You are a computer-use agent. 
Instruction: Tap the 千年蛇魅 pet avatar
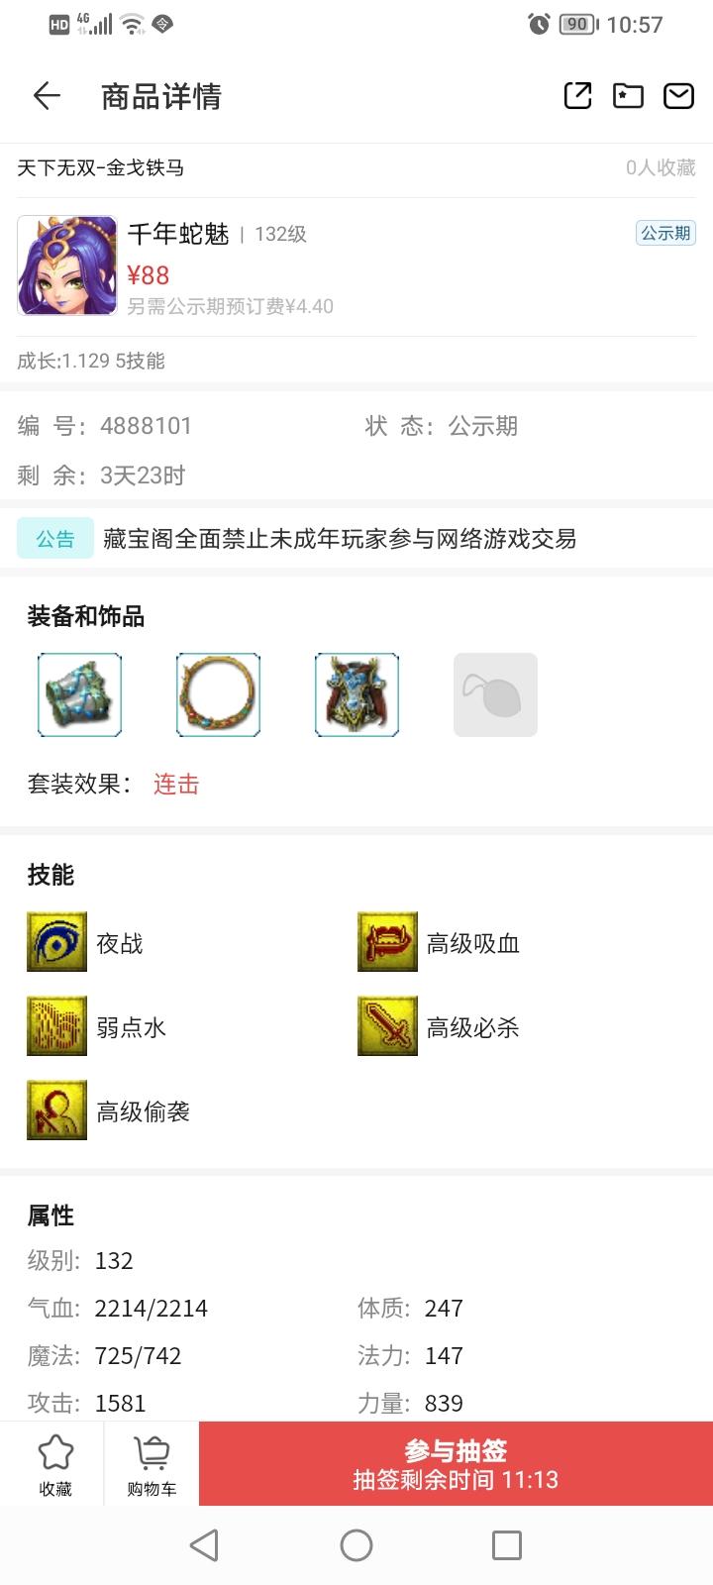(x=67, y=265)
